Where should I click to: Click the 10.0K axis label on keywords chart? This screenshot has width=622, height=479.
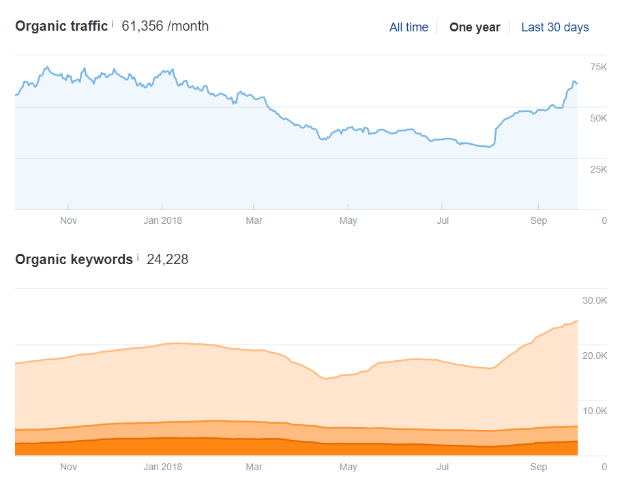coord(594,411)
